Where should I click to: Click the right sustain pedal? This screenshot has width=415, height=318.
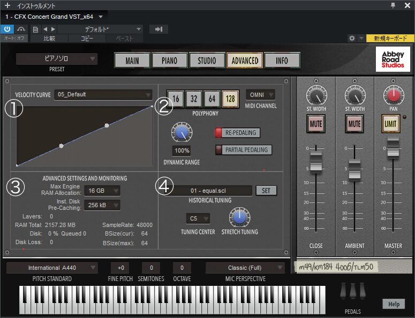(x=363, y=291)
